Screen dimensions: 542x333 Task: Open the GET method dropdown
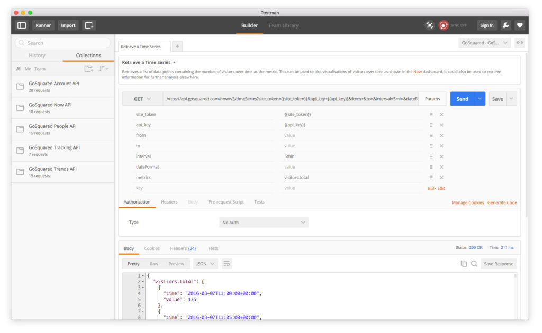click(x=142, y=99)
